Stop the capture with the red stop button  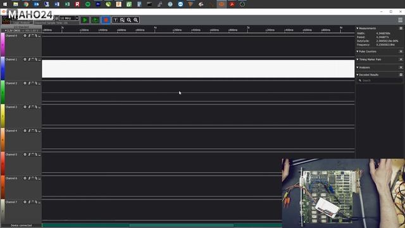106,20
